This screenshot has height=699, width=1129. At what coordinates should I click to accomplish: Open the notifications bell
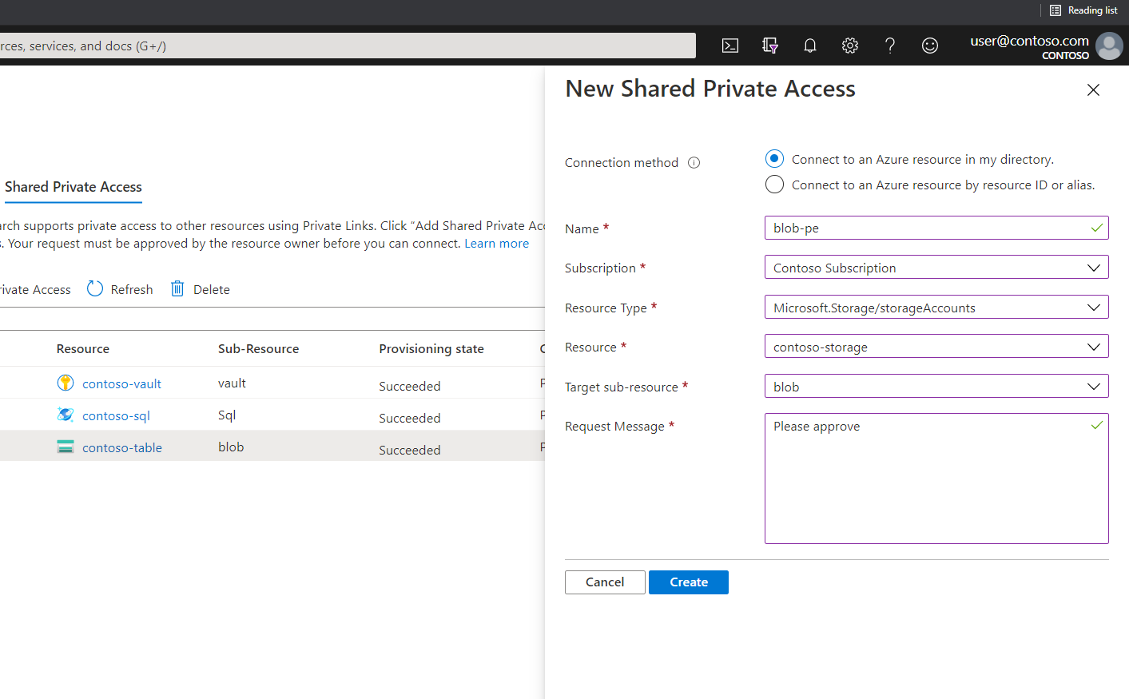click(x=809, y=46)
